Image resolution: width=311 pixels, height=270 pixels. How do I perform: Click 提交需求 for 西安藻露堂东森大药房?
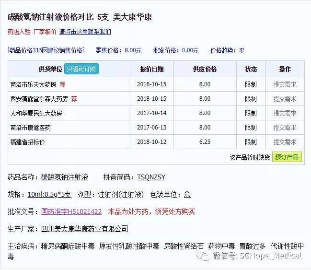click(x=285, y=99)
